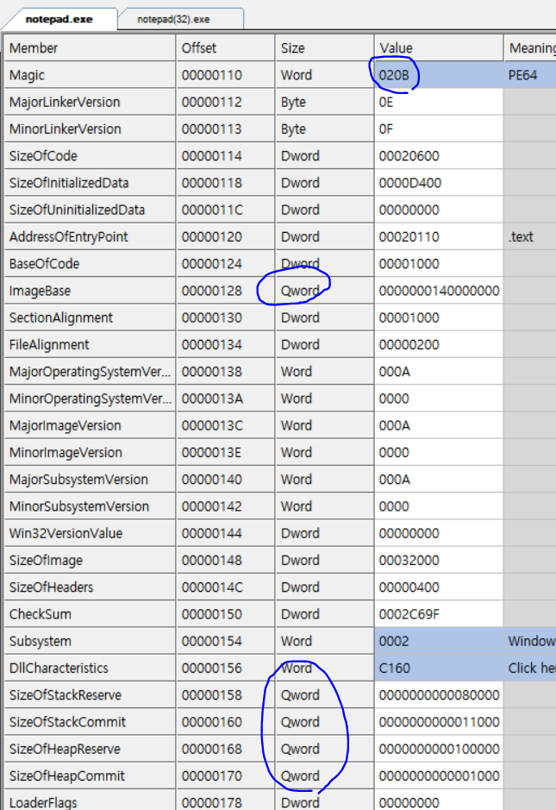
Task: Select the Win32VersionValue member cell
Action: point(90,533)
